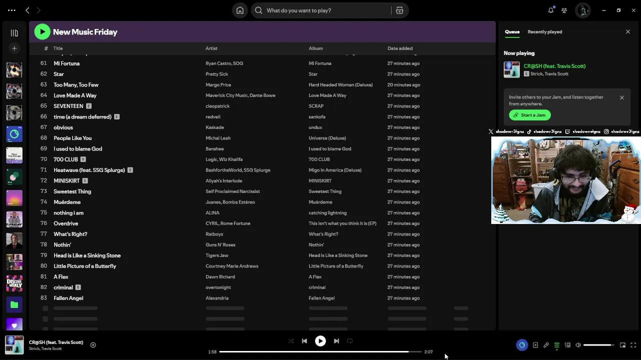Click the create playlist plus icon
641x360 pixels.
(x=14, y=48)
